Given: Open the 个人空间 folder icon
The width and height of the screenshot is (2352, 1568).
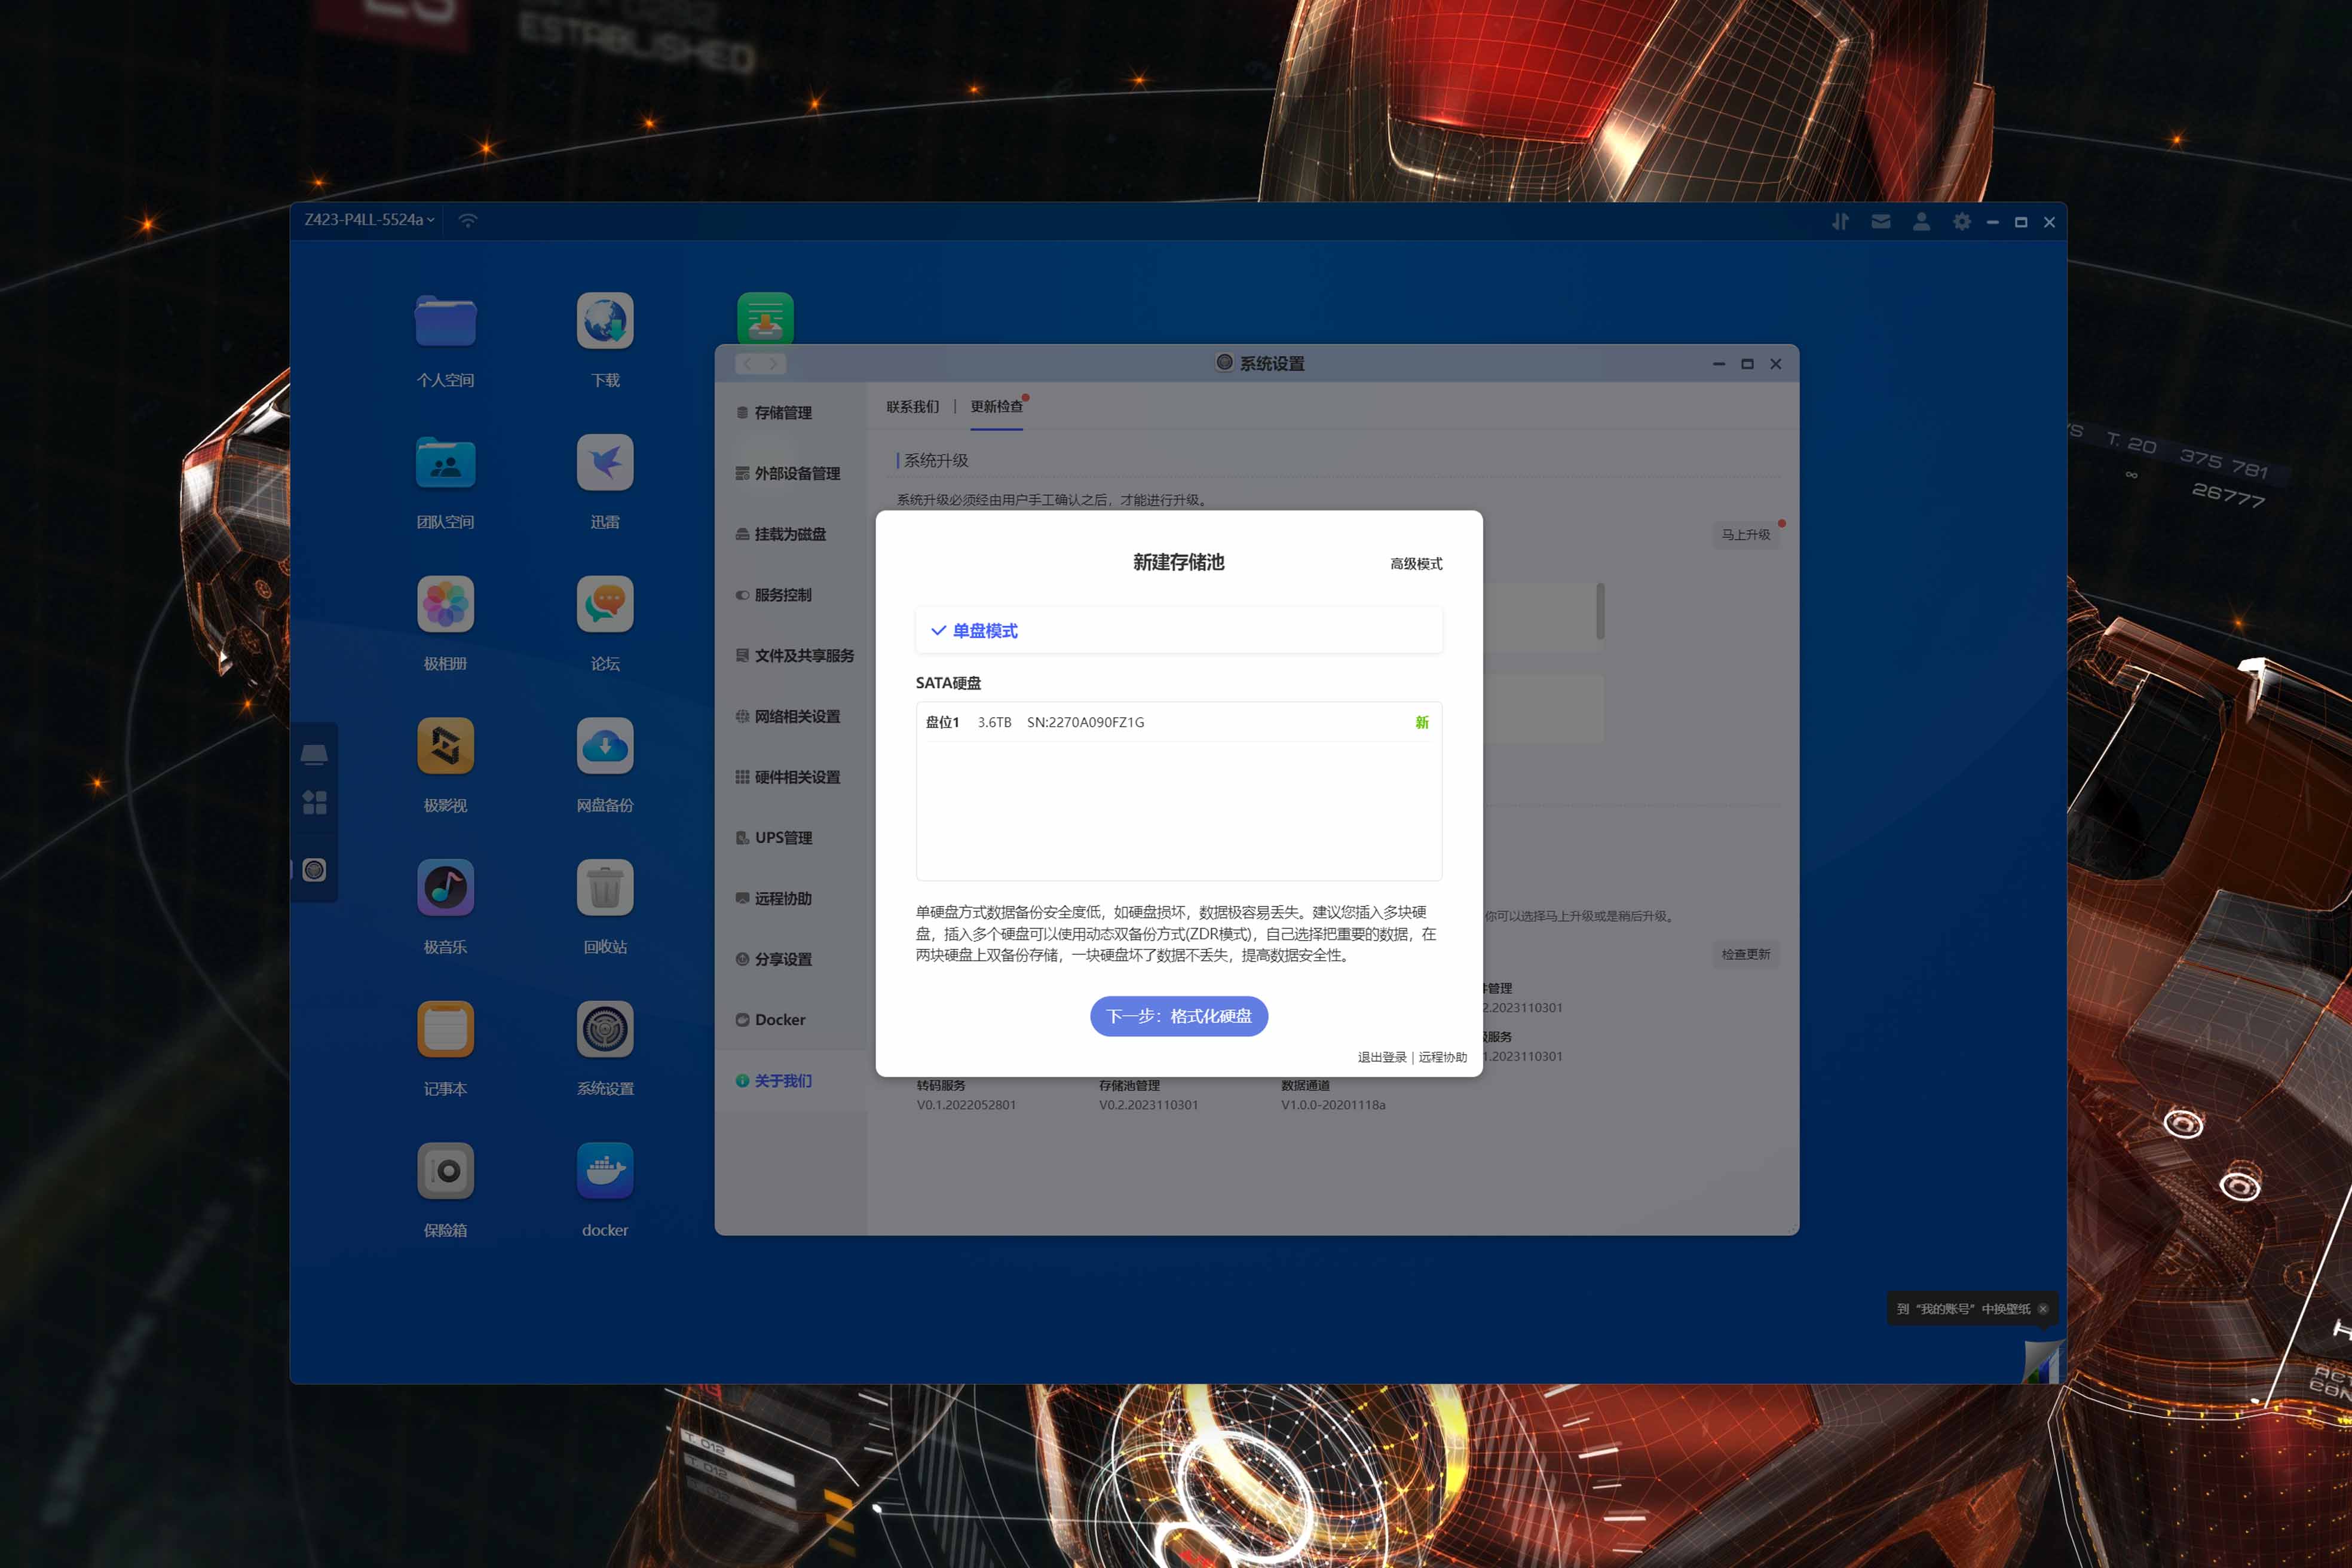Looking at the screenshot, I should pyautogui.click(x=445, y=321).
